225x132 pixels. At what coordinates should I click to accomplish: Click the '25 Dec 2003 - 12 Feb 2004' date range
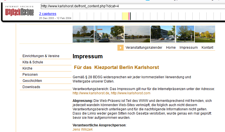point(55,18)
